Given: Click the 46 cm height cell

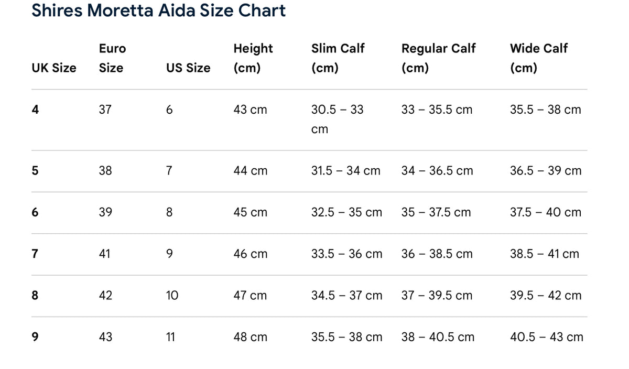Looking at the screenshot, I should (251, 254).
